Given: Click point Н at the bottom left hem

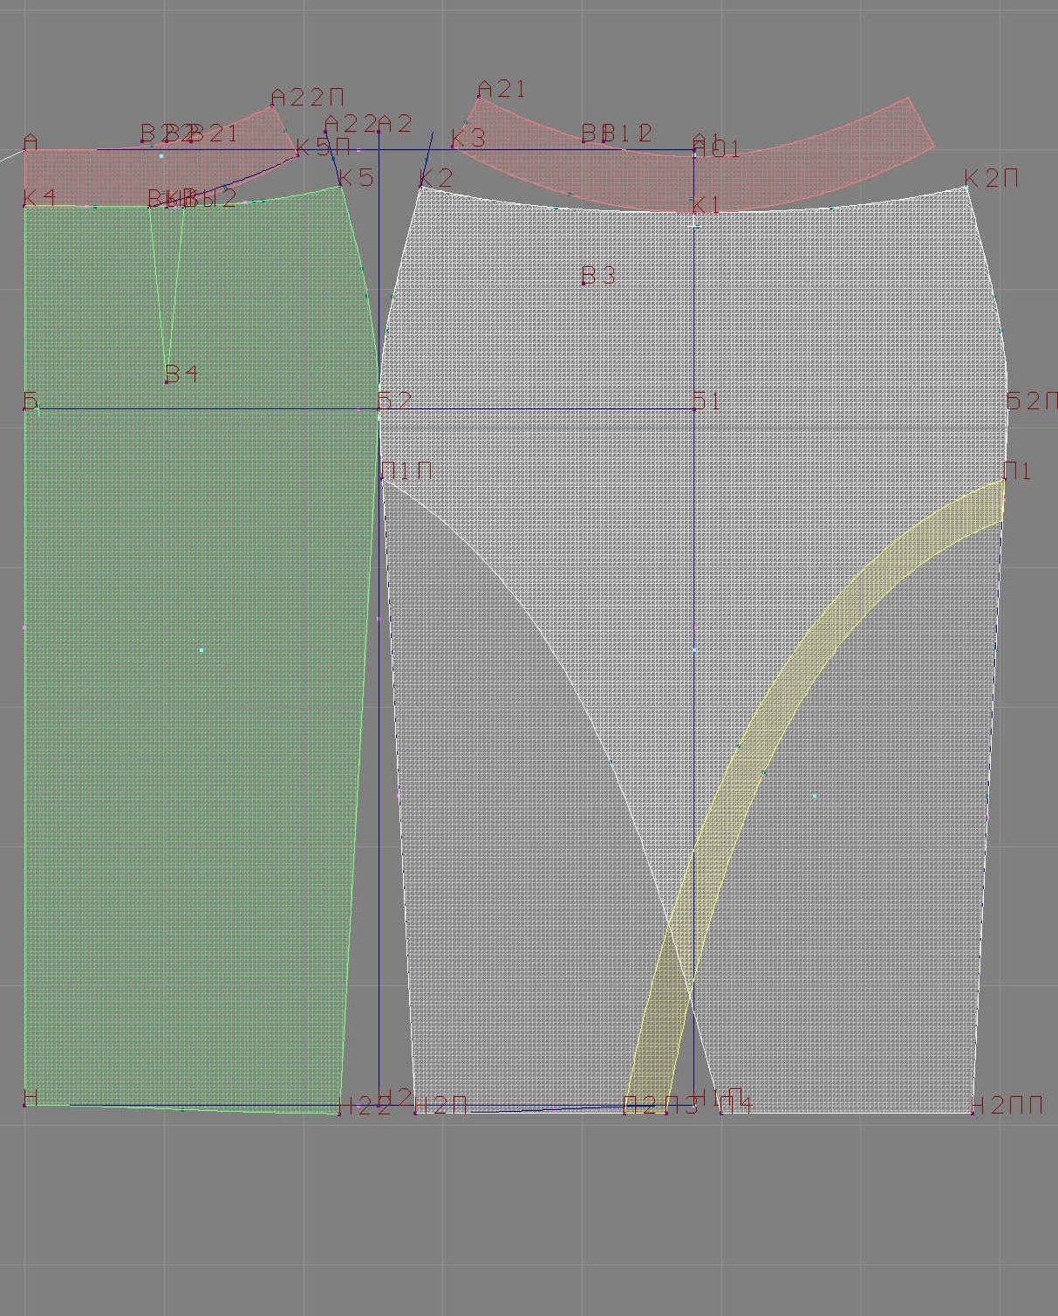Looking at the screenshot, I should pos(24,1105).
